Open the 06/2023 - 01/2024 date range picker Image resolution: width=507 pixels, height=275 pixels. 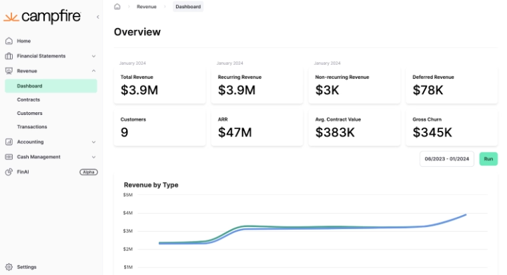(x=447, y=159)
